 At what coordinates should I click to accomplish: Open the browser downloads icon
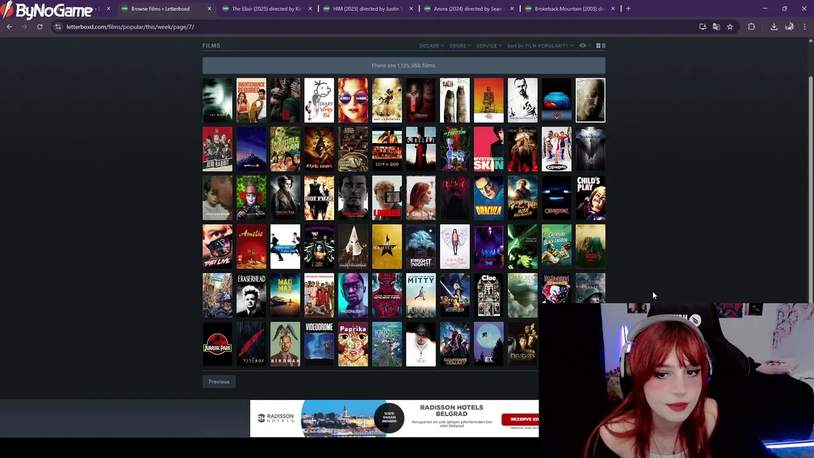774,27
